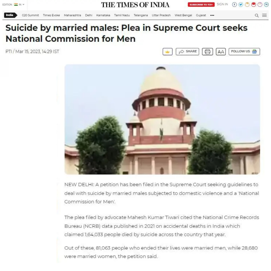Viewport: 271px width, 271px height.
Task: Open the Share options button
Action: tap(187, 51)
